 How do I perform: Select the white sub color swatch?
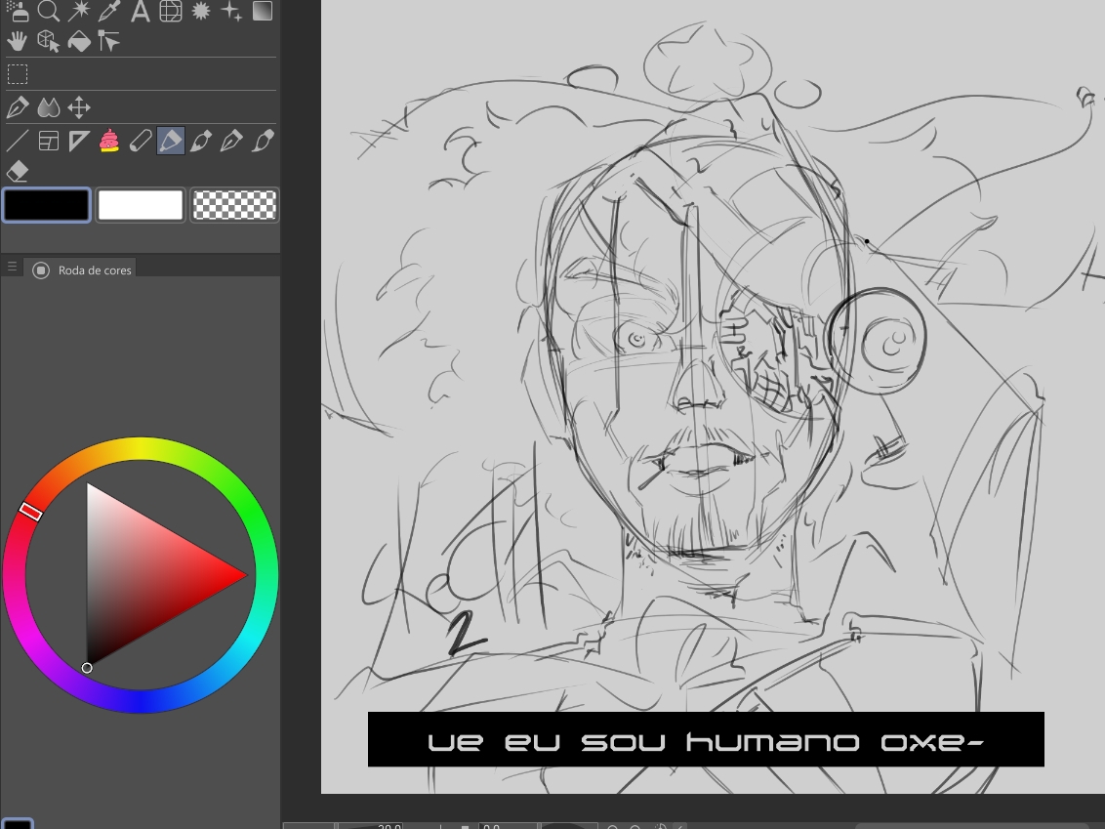(141, 205)
